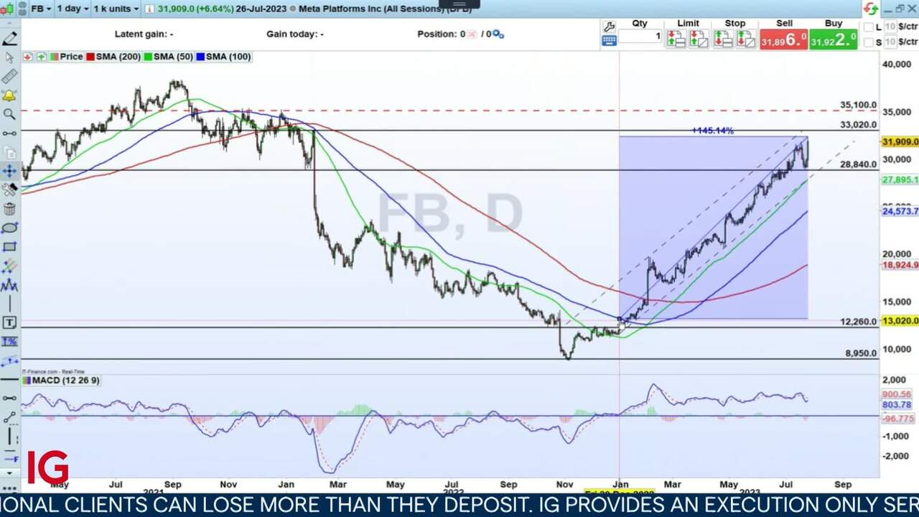Click the green SMA (50) color swatch

click(147, 57)
